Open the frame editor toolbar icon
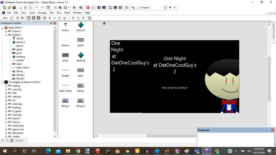This screenshot has height=155, width=276. click(x=110, y=8)
